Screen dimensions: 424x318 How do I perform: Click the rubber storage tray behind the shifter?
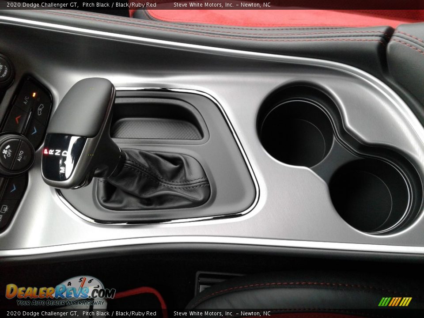156,128
